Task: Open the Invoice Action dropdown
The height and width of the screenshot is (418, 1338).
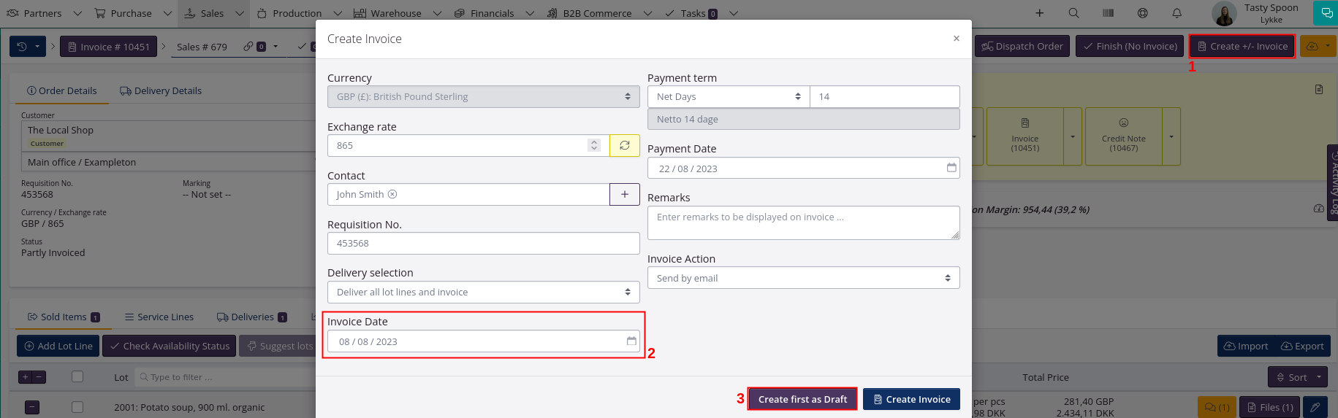Action: pyautogui.click(x=803, y=278)
